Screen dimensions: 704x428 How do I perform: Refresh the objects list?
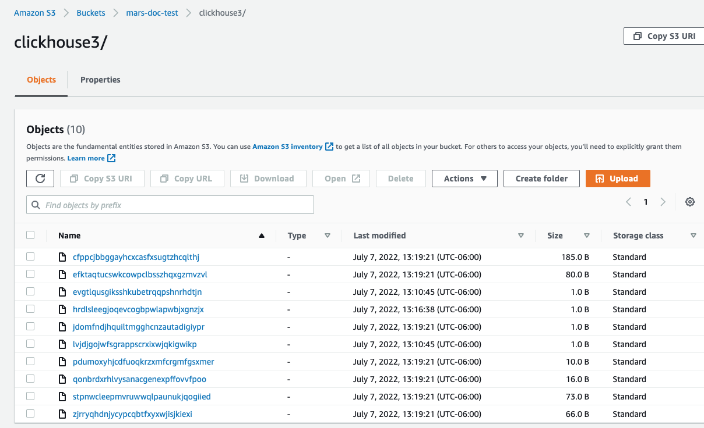[x=40, y=179]
